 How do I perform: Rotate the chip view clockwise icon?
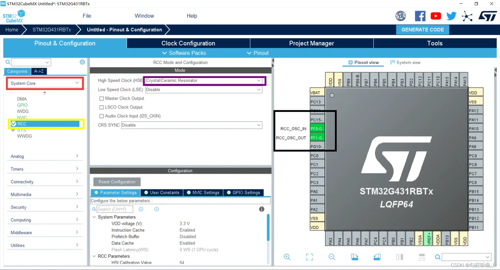point(354,257)
